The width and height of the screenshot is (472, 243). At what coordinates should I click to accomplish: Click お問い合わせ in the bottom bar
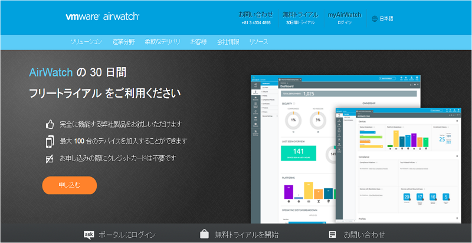click(364, 235)
